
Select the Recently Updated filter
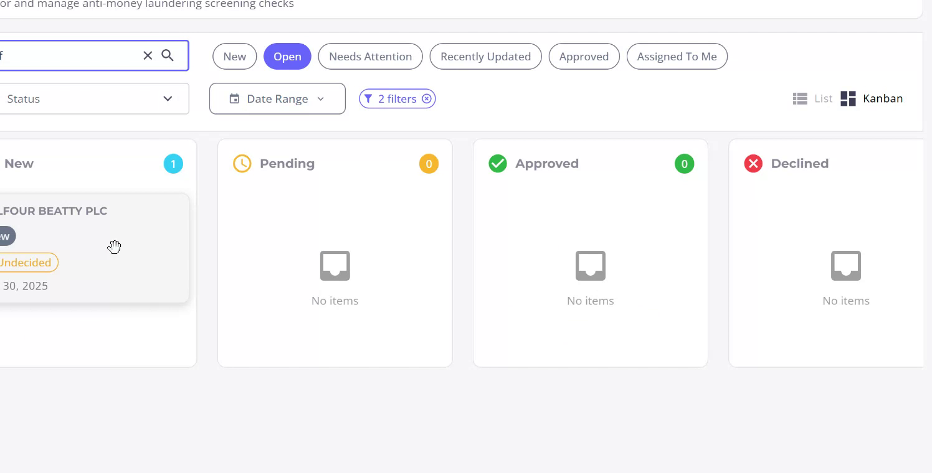click(485, 57)
